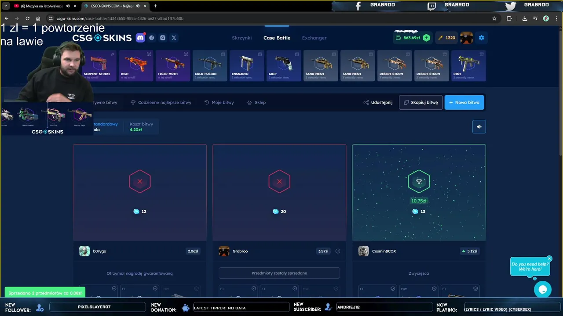This screenshot has height=316, width=563.
Task: Click the emoji icon beside Grabroo
Action: pyautogui.click(x=338, y=251)
